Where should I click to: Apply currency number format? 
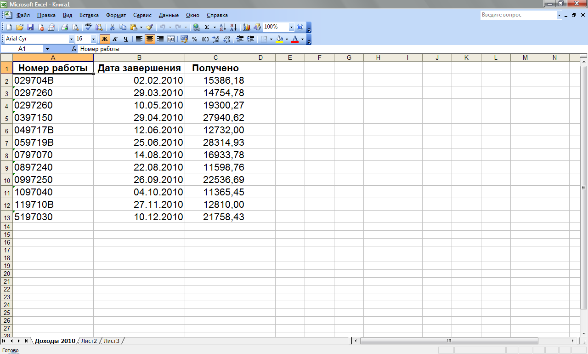click(x=184, y=39)
